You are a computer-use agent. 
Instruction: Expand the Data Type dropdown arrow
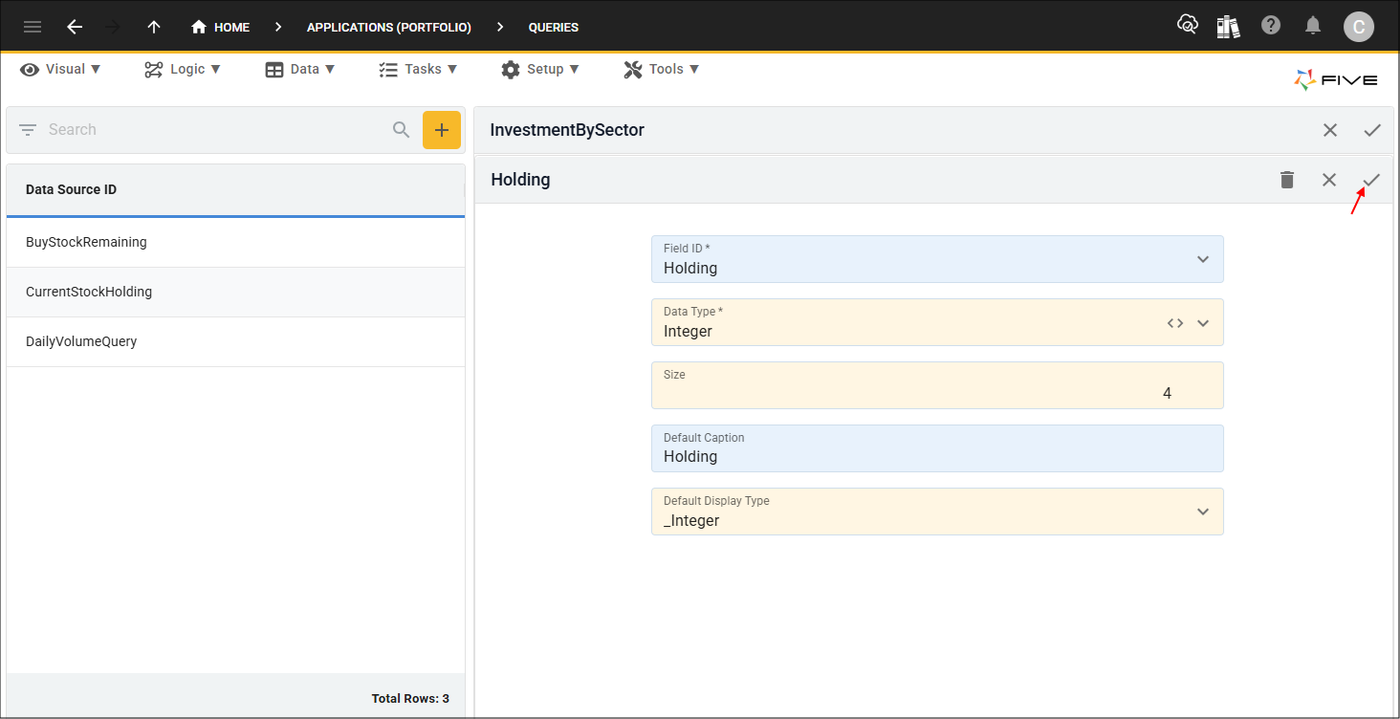pyautogui.click(x=1203, y=323)
